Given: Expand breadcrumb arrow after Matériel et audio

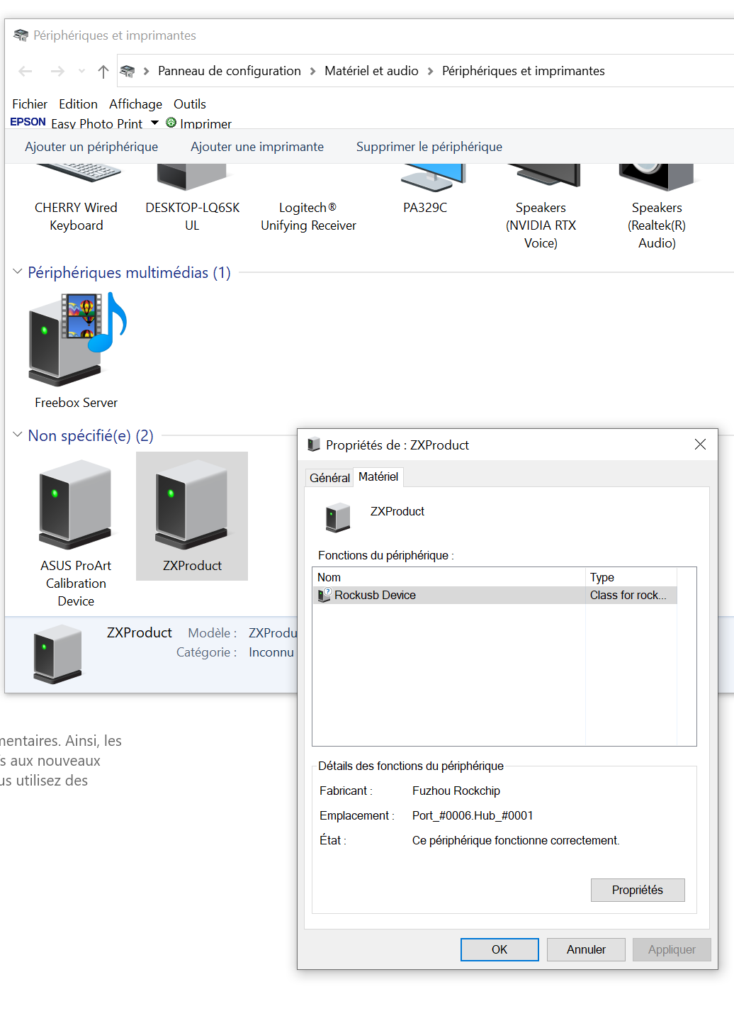Looking at the screenshot, I should point(430,71).
